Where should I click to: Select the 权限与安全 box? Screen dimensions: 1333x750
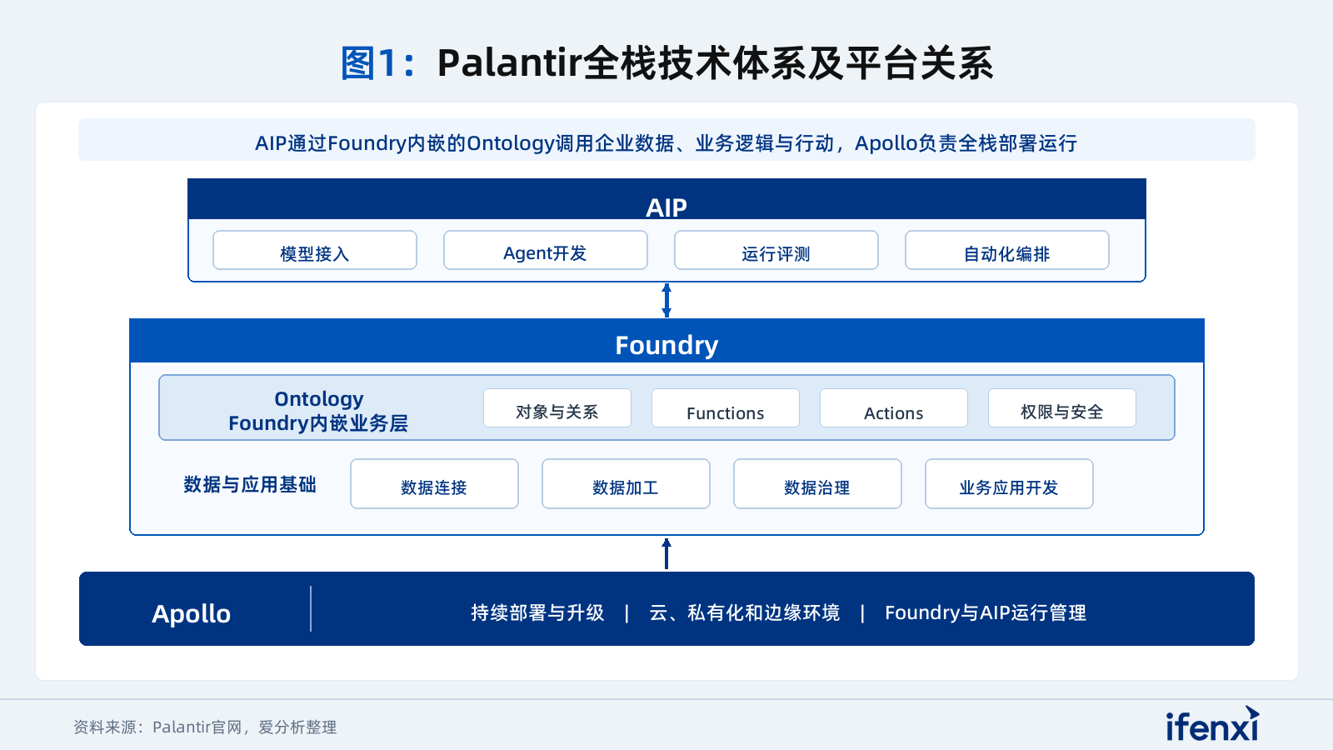tap(1062, 408)
